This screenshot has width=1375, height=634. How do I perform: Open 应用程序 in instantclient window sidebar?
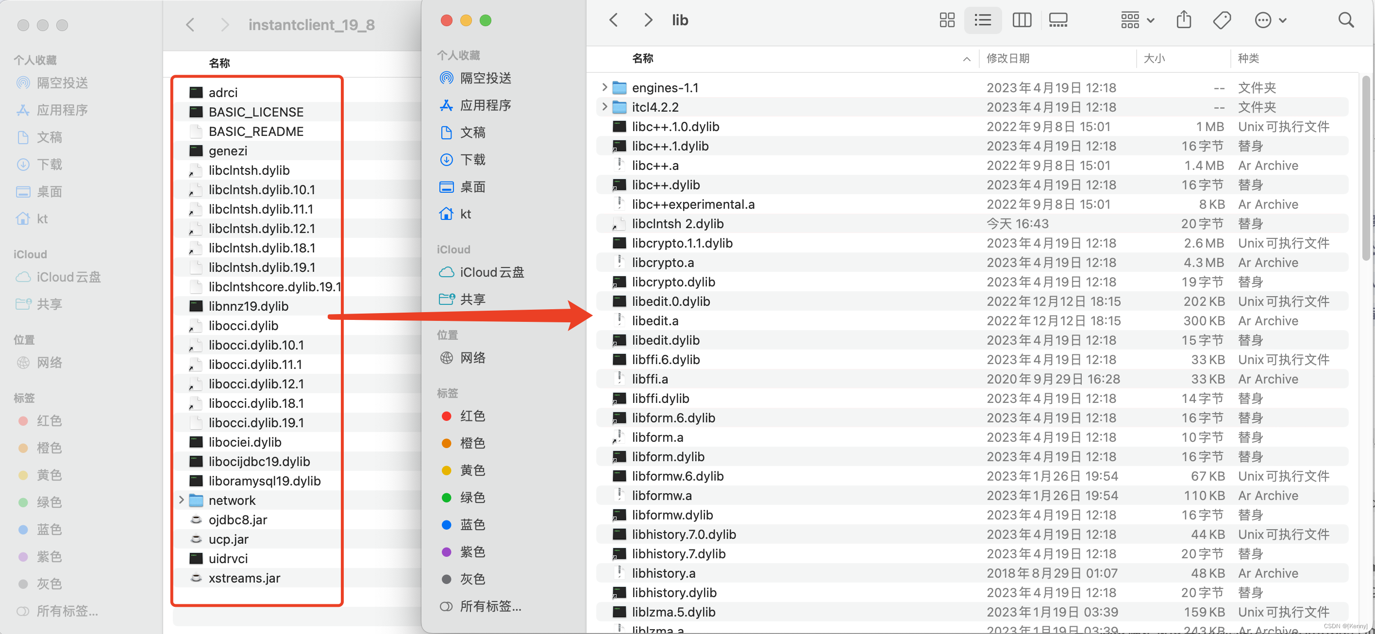coord(52,110)
